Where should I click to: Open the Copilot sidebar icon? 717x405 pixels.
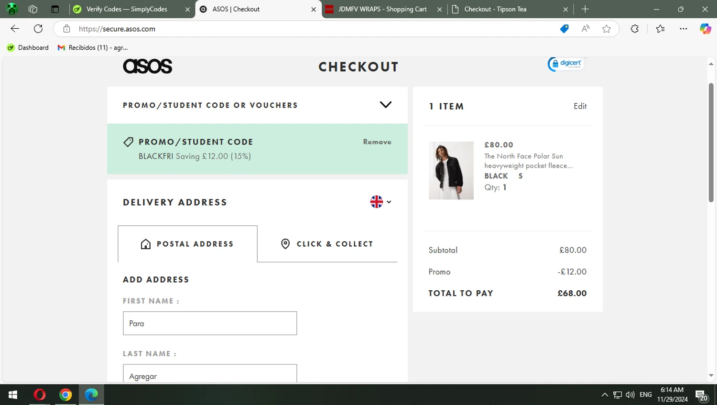[x=705, y=29]
